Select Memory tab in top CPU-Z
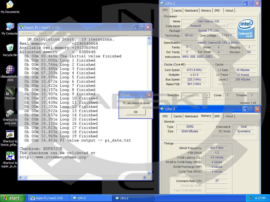The width and height of the screenshot is (270, 202). (x=206, y=11)
